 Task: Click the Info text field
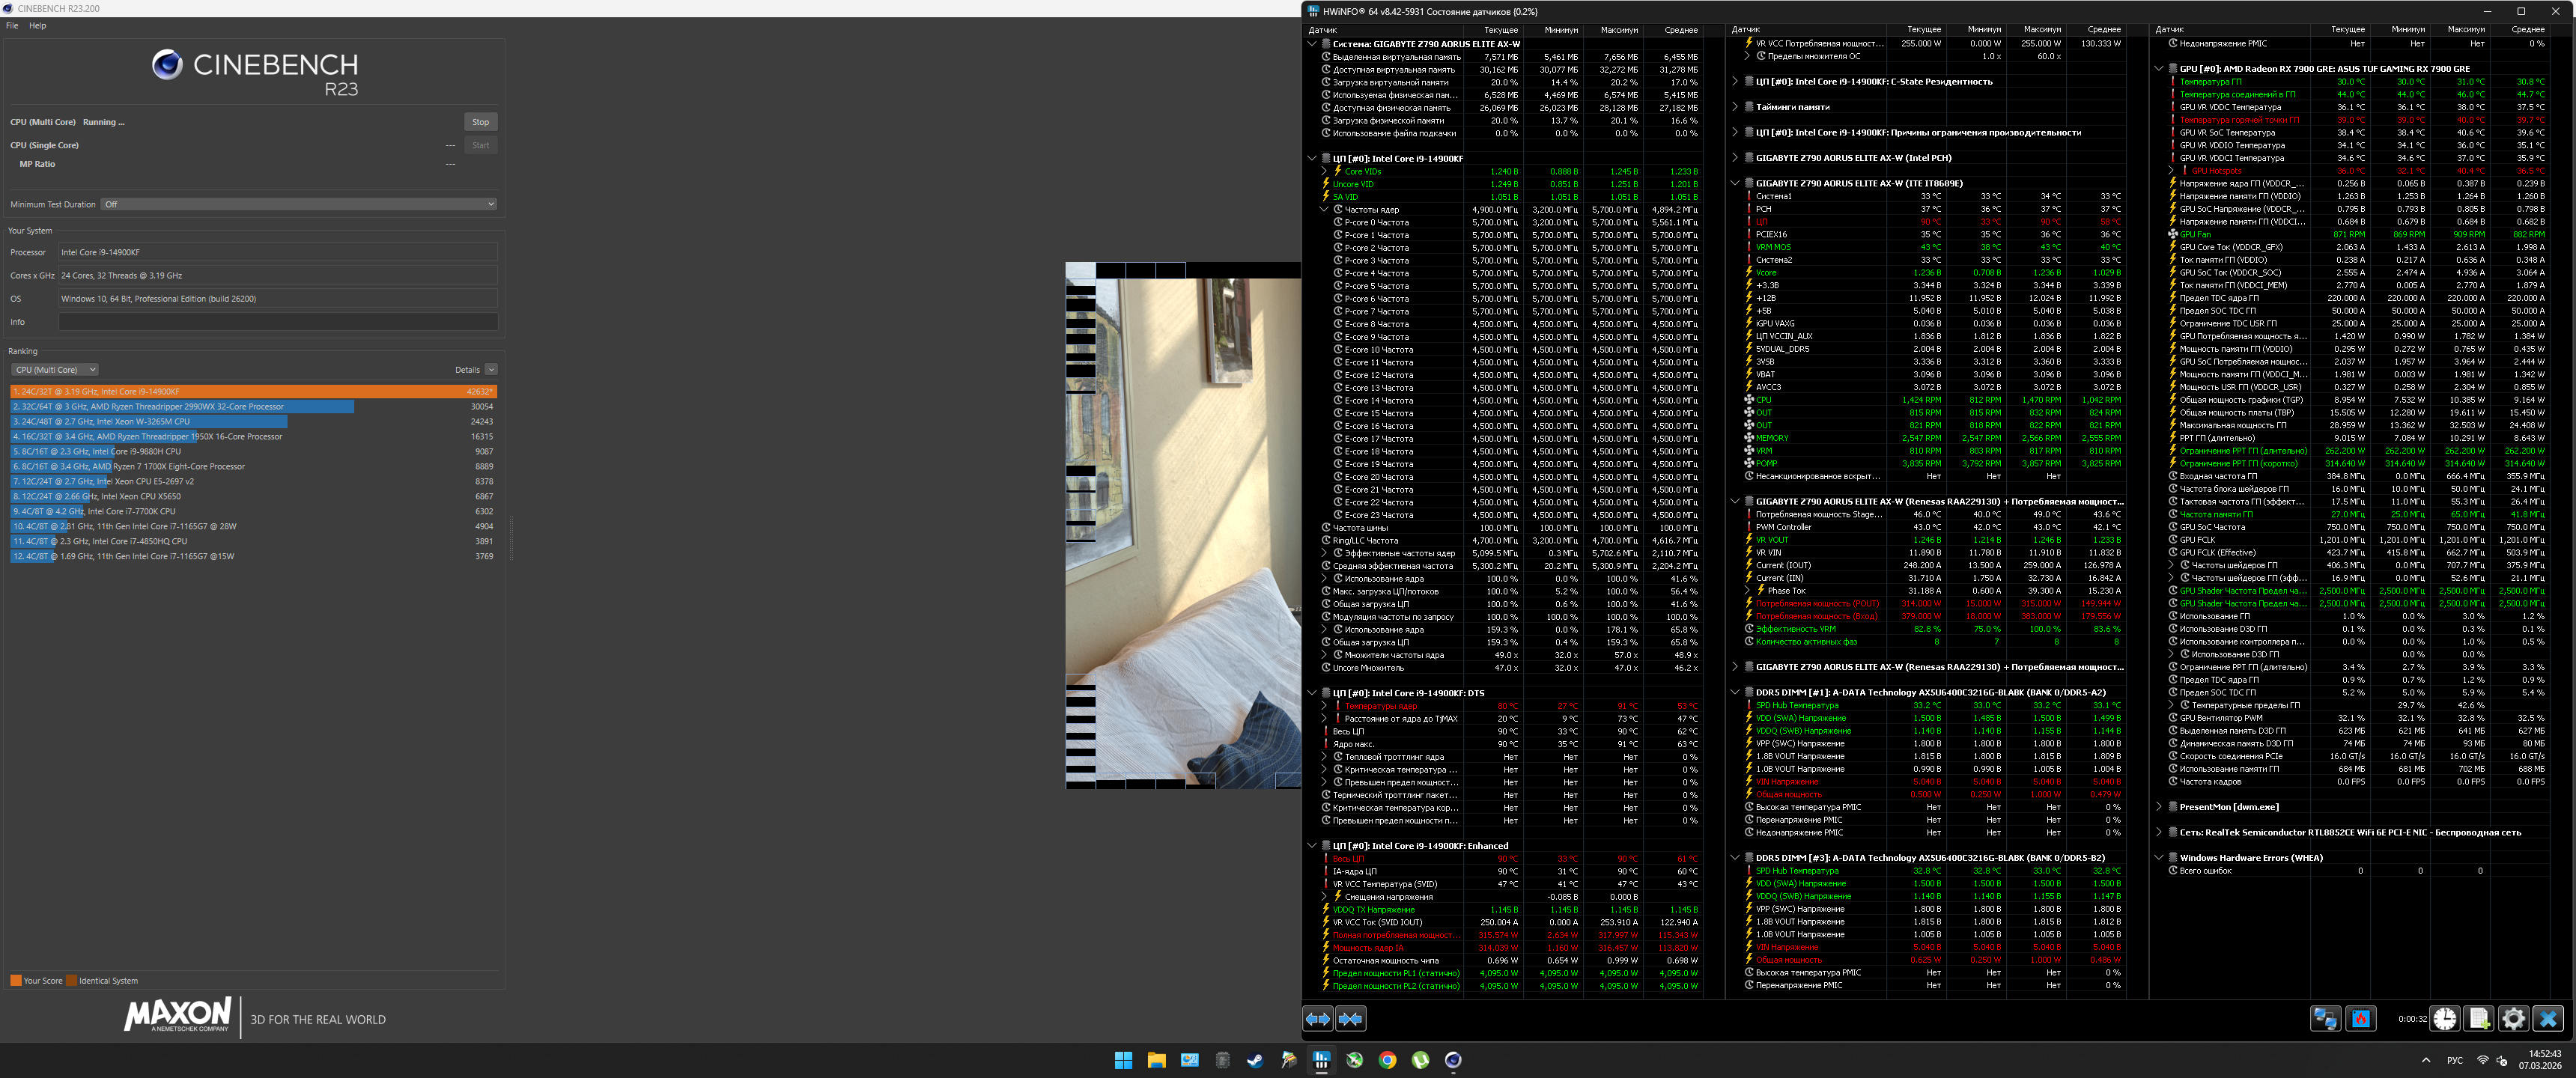278,322
